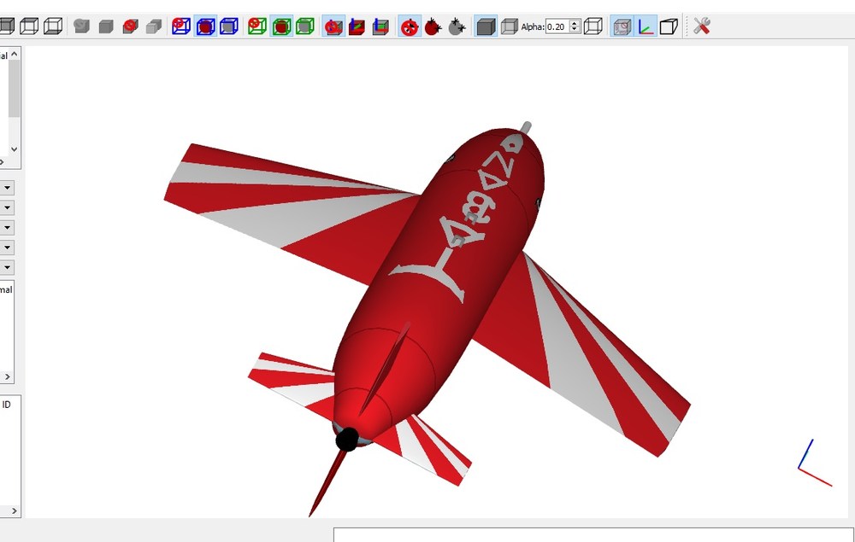Select the semi-transparent gray cube icon
The height and width of the screenshot is (542, 855).
coord(509,26)
